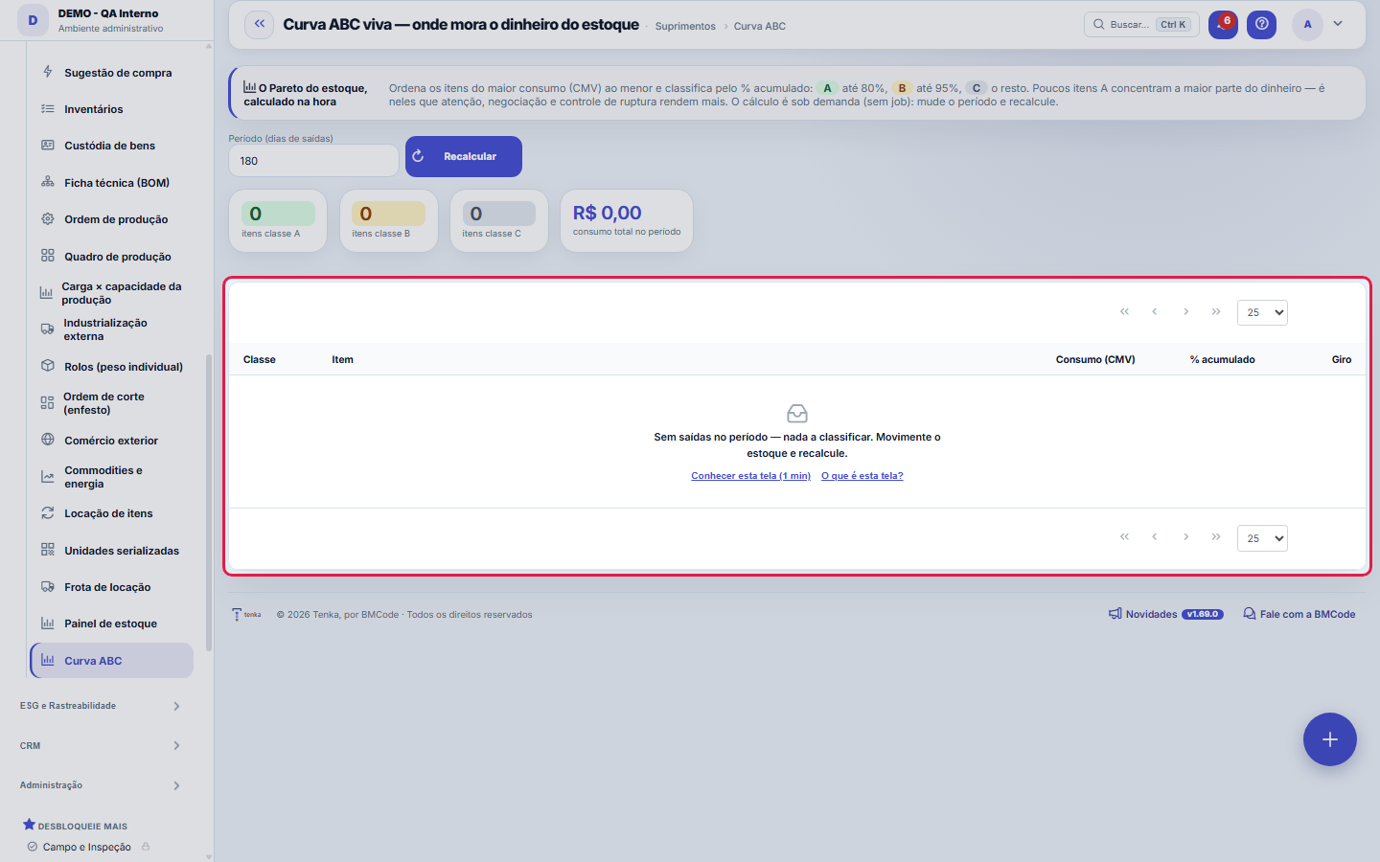The image size is (1380, 862).
Task: Focus the Período days input field
Action: coord(313,160)
